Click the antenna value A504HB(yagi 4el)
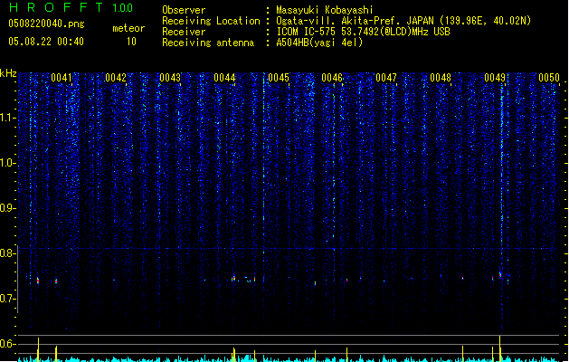The width and height of the screenshot is (569, 362). click(x=319, y=43)
